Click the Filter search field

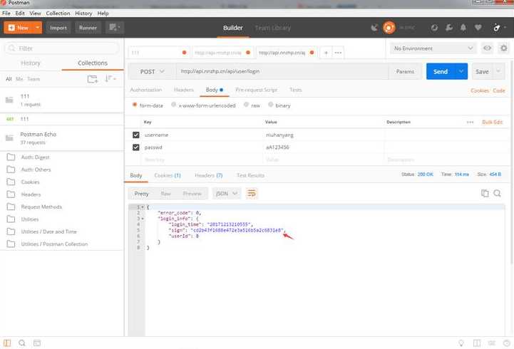(x=62, y=48)
